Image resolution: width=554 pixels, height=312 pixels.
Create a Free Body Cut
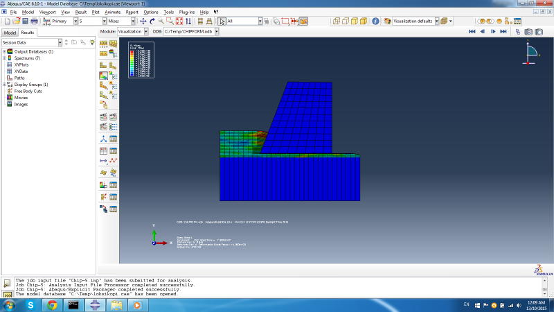tap(103, 197)
